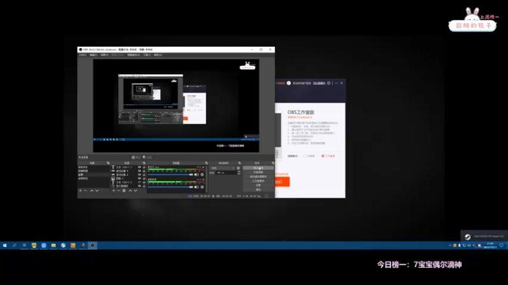Move selected scene down with arrow icon
The width and height of the screenshot is (508, 285).
tap(97, 191)
